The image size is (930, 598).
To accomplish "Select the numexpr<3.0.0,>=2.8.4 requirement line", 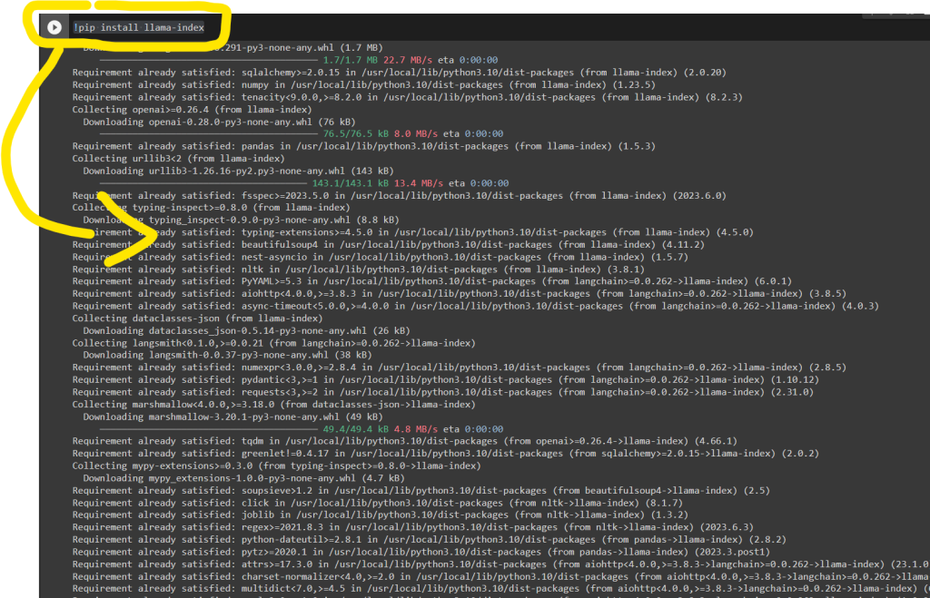I will [459, 368].
